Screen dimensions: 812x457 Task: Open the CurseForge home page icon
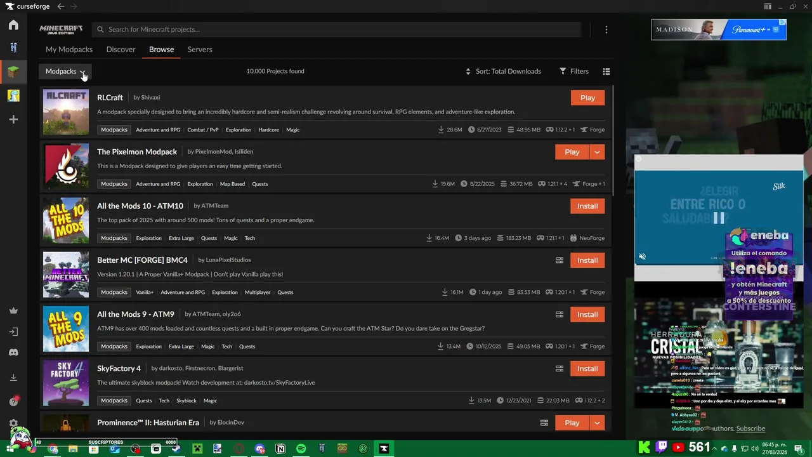click(13, 25)
